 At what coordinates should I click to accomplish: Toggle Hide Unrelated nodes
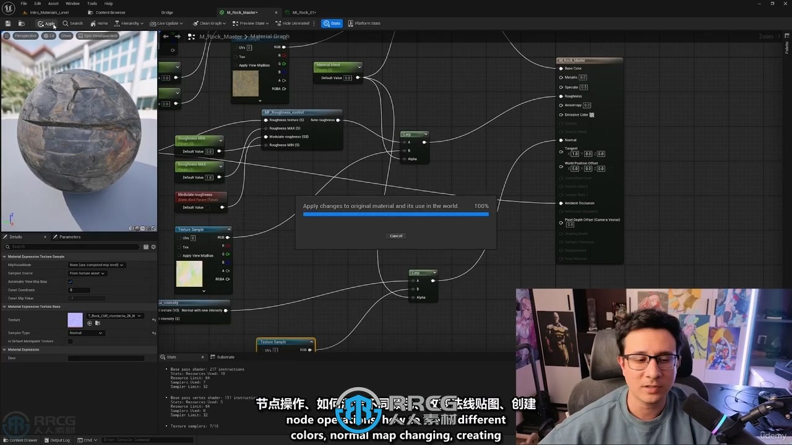tap(292, 23)
